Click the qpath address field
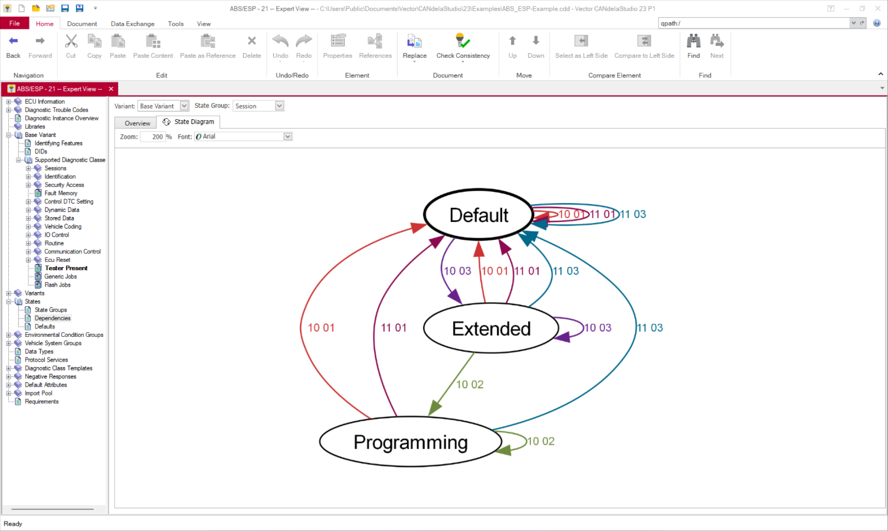 (754, 23)
